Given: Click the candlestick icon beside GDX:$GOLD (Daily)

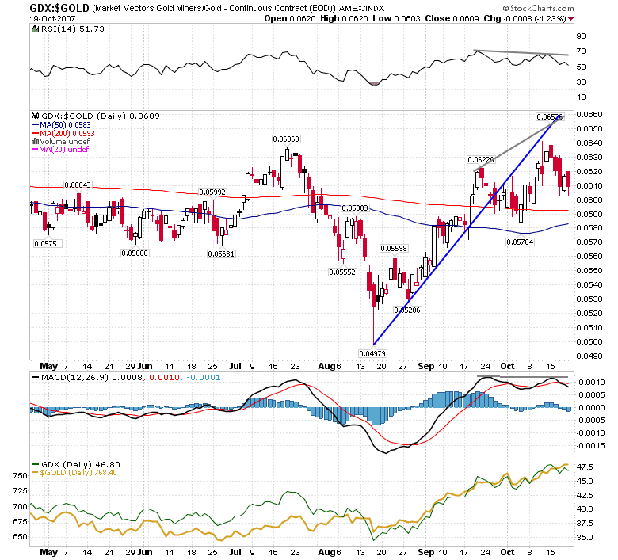Looking at the screenshot, I should click(x=35, y=116).
